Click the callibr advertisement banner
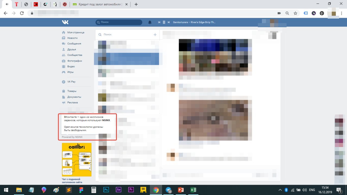 pyautogui.click(x=77, y=160)
